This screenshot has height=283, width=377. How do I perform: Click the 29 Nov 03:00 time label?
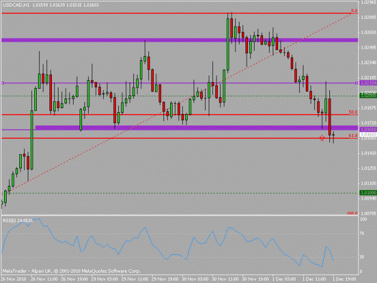tap(104, 279)
